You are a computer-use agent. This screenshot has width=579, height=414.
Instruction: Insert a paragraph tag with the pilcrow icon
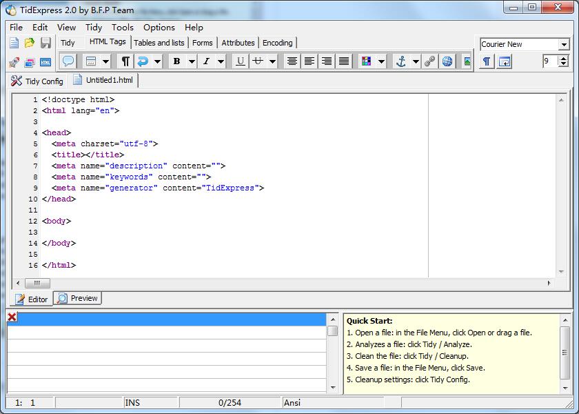[125, 61]
